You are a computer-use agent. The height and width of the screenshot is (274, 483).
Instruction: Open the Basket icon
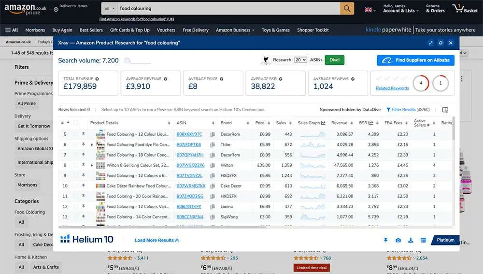(x=465, y=8)
